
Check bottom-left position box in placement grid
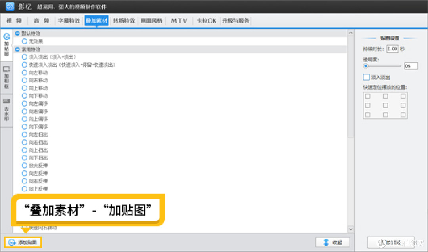click(x=368, y=115)
